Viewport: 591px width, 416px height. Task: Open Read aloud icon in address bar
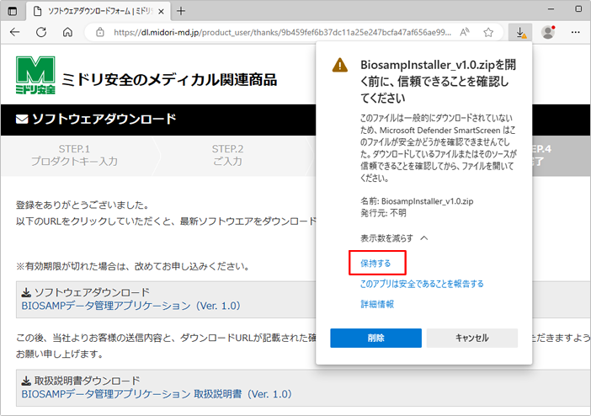click(x=465, y=33)
